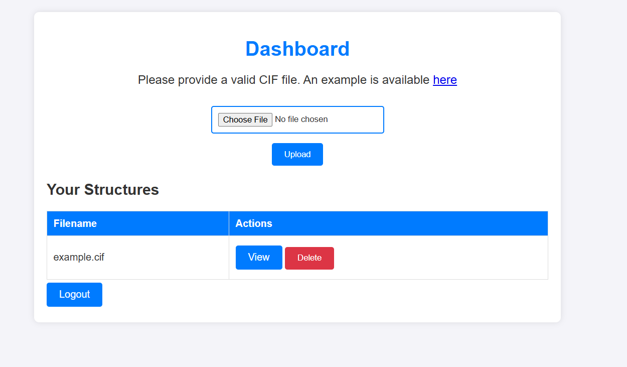627x367 pixels.
Task: Click the Logout button below the table
Action: tap(74, 294)
